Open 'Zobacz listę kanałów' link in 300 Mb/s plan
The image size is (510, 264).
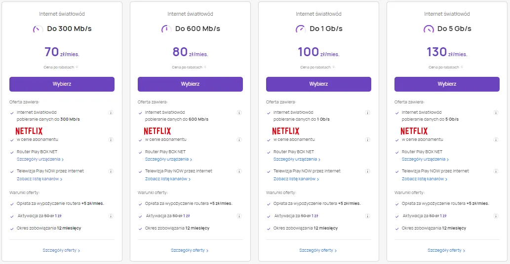(39, 179)
